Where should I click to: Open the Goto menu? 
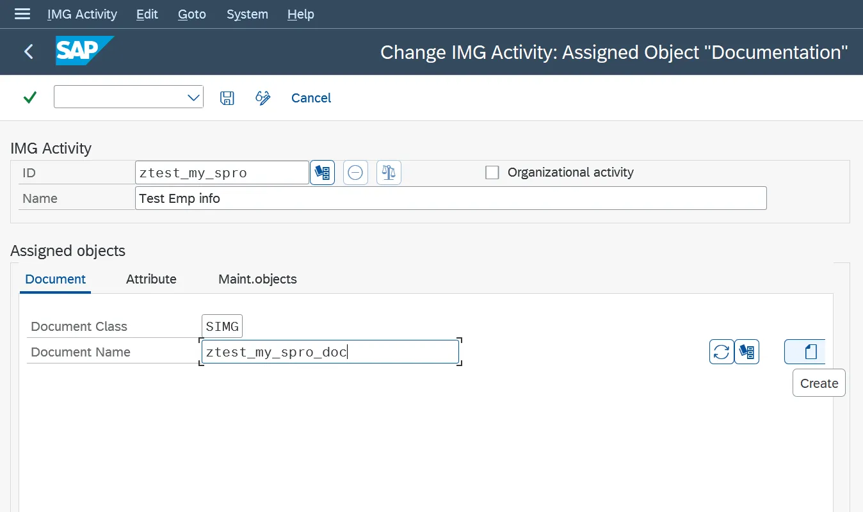[x=191, y=14]
